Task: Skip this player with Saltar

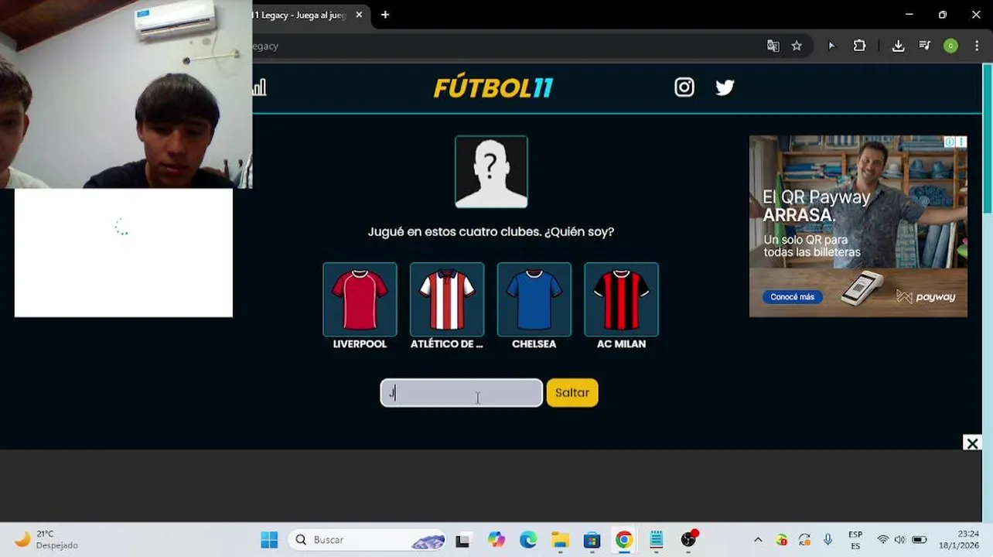Action: point(572,392)
